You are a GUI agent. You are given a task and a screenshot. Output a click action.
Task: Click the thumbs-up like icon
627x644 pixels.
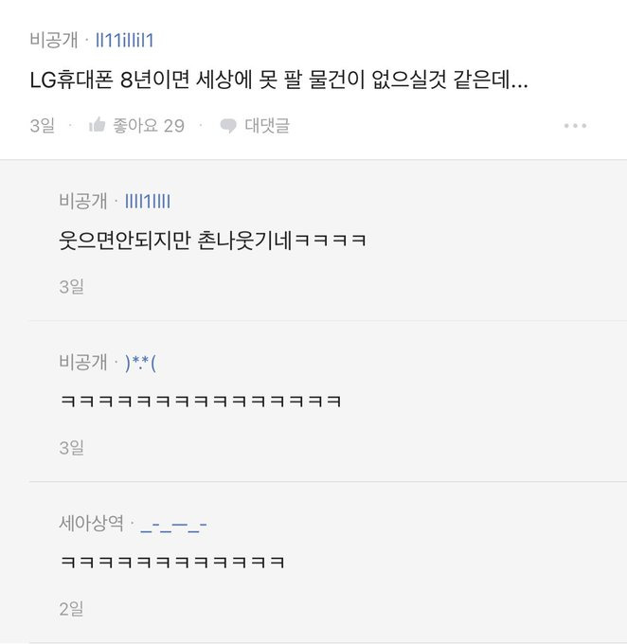pyautogui.click(x=97, y=126)
